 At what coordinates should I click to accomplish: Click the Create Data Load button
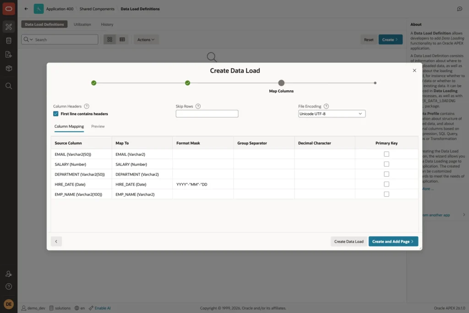tap(349, 242)
